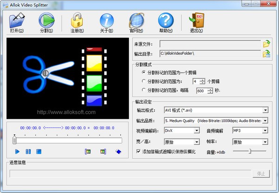Open the video codec DivX dropdown
This screenshot has height=193, width=279.
point(196,131)
